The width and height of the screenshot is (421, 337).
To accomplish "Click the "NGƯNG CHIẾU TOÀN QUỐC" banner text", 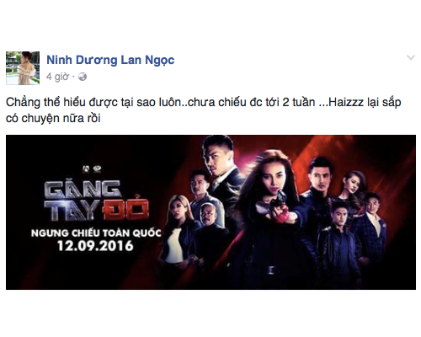I will (x=96, y=233).
